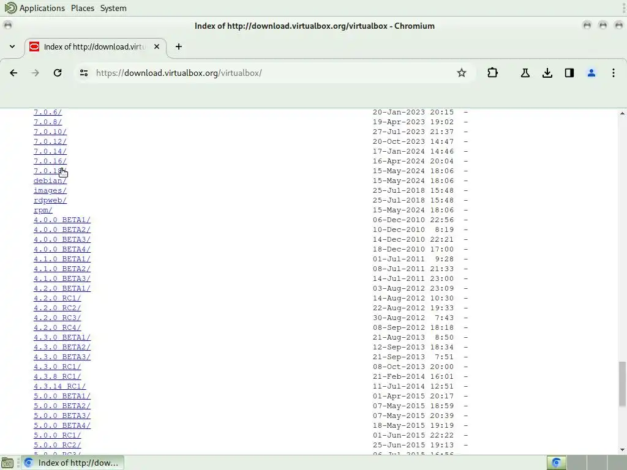Open the 4.3.0_RC1/ link

click(57, 367)
